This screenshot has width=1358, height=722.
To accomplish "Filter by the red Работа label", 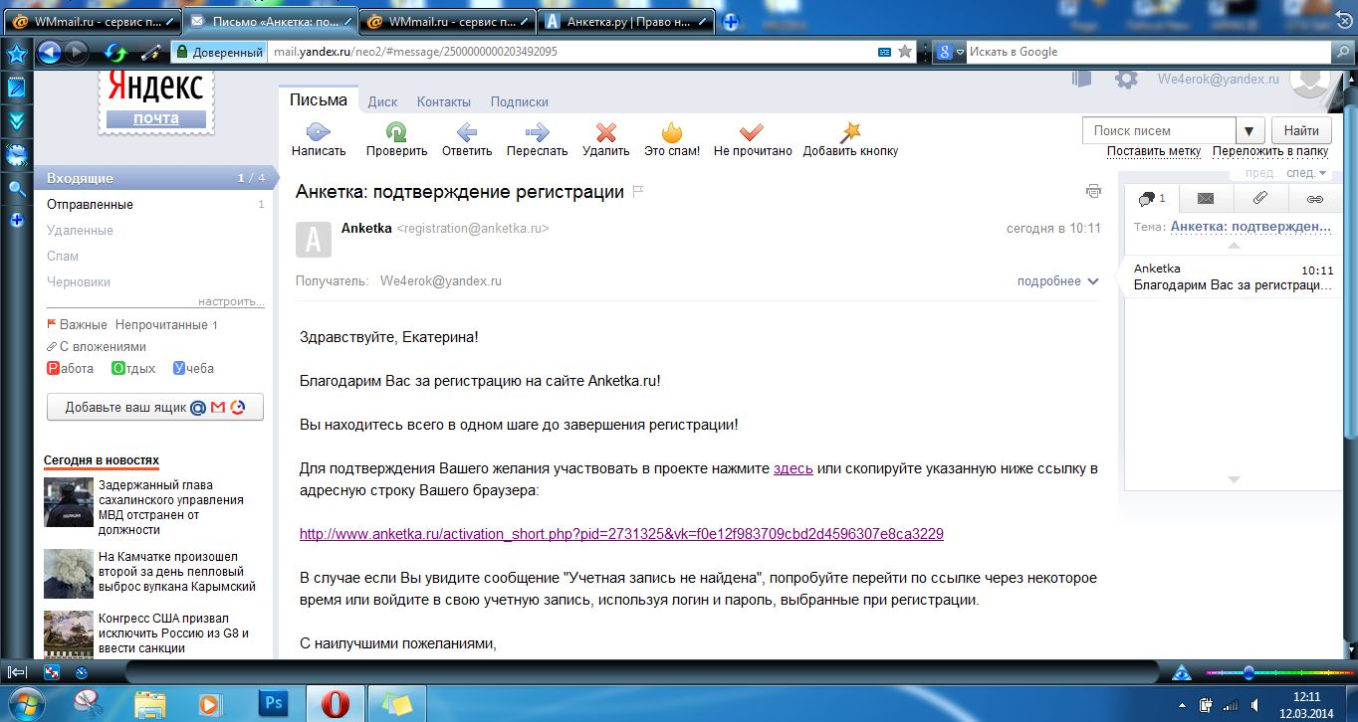I will 71,368.
